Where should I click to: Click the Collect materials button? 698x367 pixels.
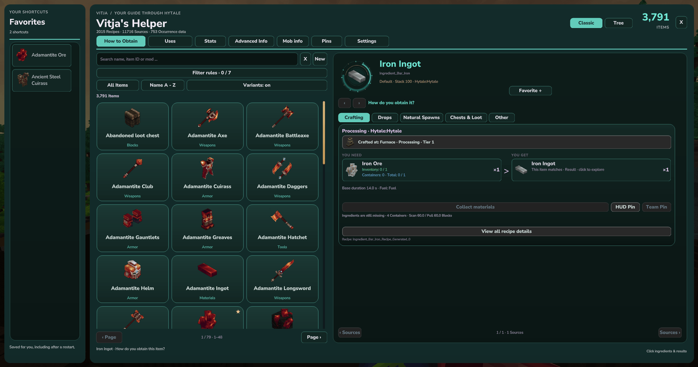point(475,207)
